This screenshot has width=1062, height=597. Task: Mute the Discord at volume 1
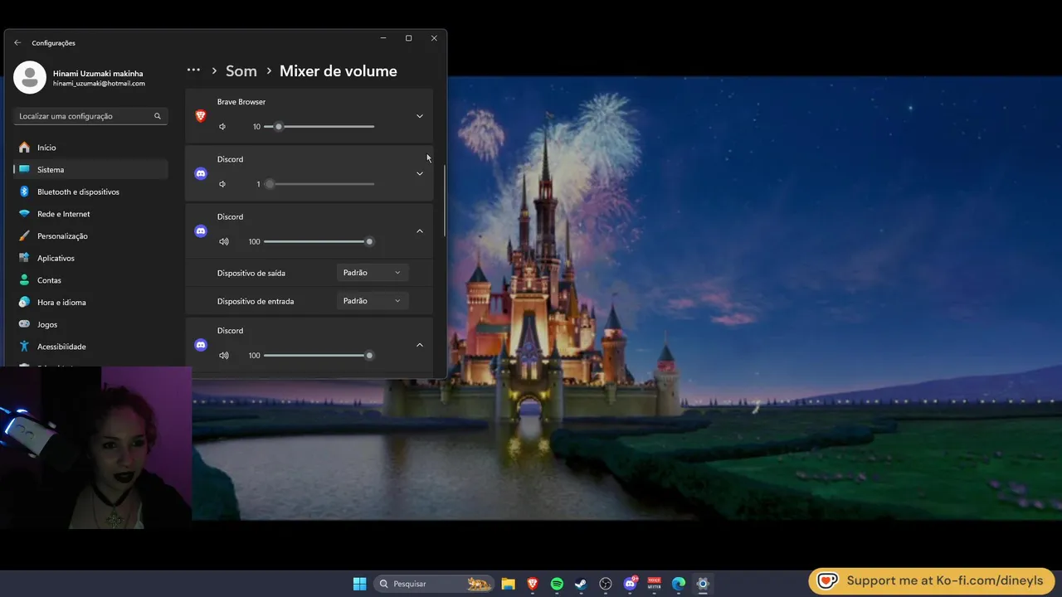pos(222,184)
